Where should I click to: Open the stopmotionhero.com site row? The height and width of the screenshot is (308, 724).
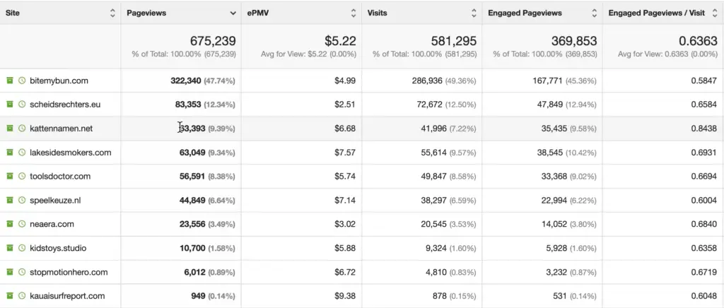(69, 272)
